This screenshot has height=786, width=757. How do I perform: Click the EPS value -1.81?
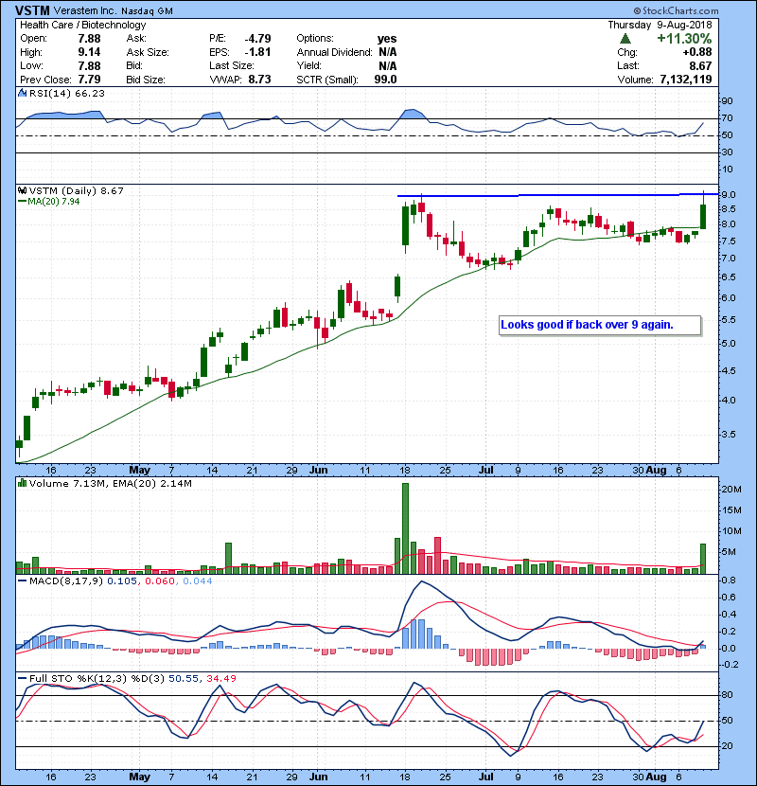(257, 52)
